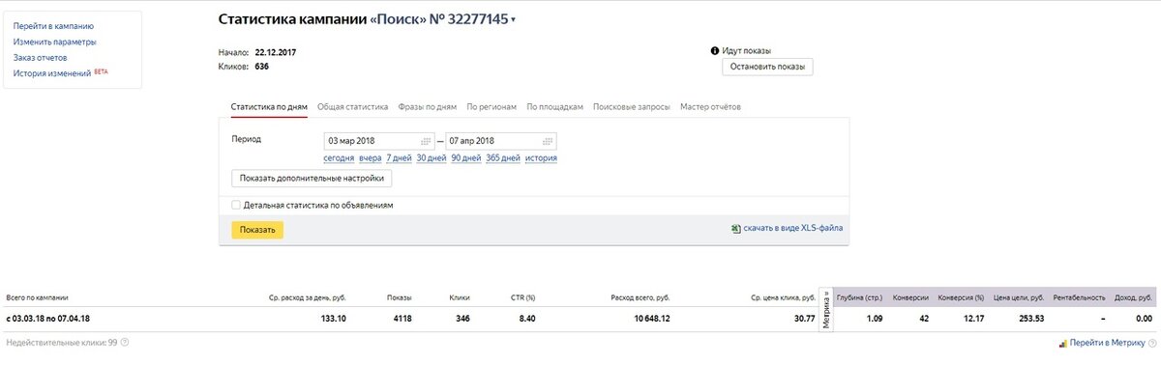Open the start date calendar icon
This screenshot has height=365, width=1161.
tap(426, 141)
